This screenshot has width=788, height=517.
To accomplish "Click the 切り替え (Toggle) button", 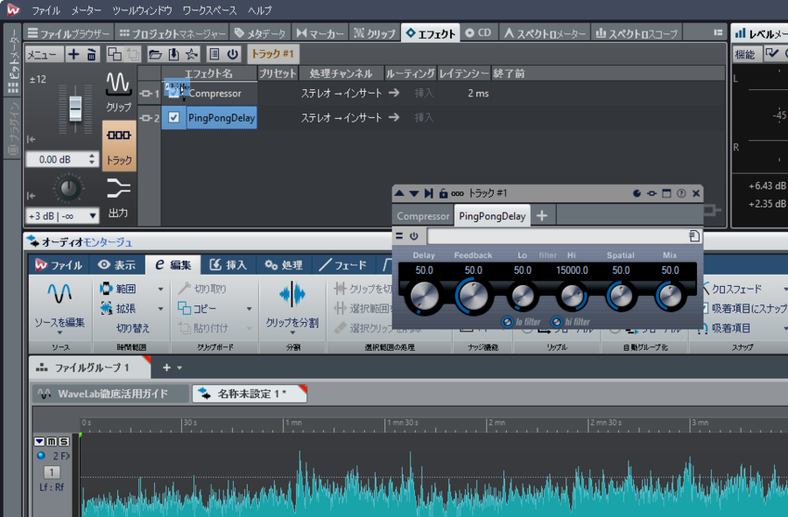I will point(133,328).
